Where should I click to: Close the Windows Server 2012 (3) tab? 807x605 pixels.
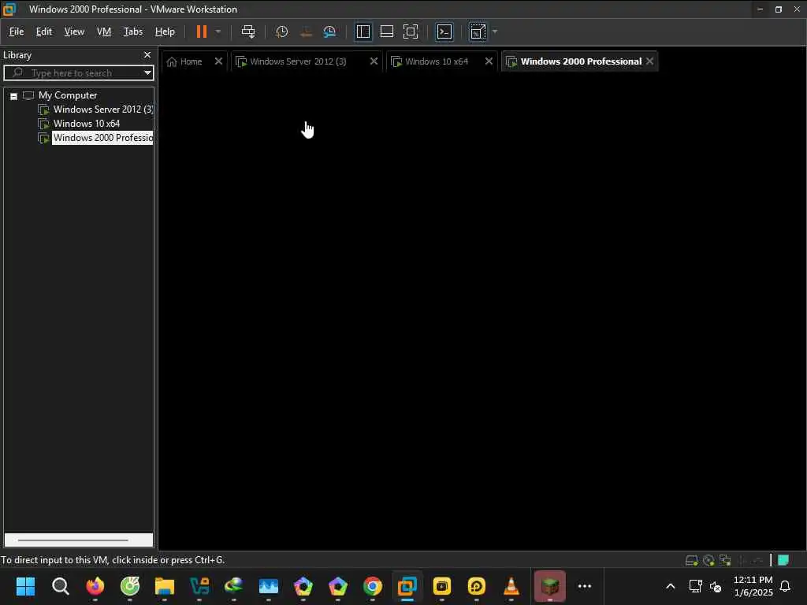374,61
